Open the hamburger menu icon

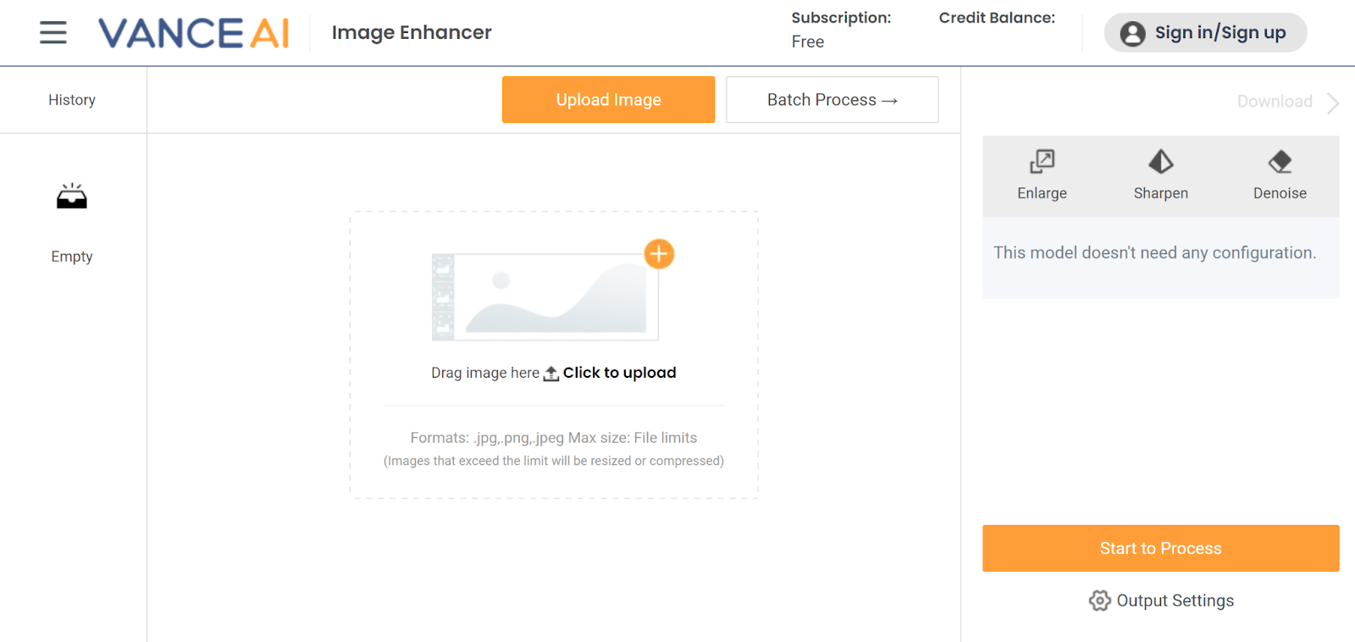pyautogui.click(x=53, y=33)
